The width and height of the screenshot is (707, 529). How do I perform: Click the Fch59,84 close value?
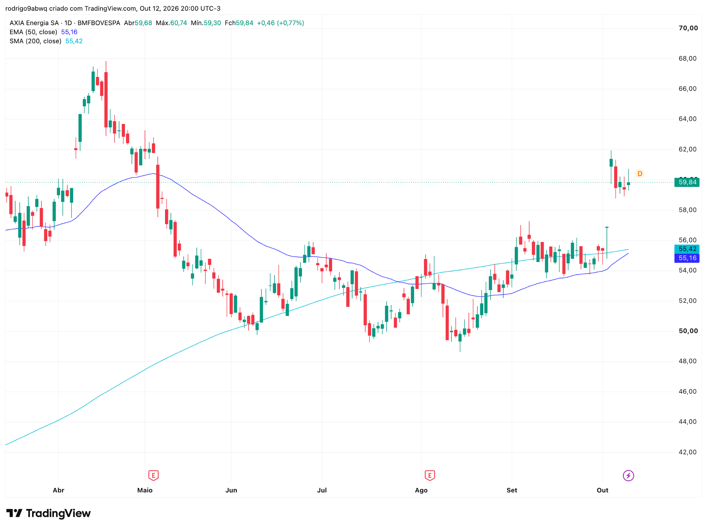(239, 23)
